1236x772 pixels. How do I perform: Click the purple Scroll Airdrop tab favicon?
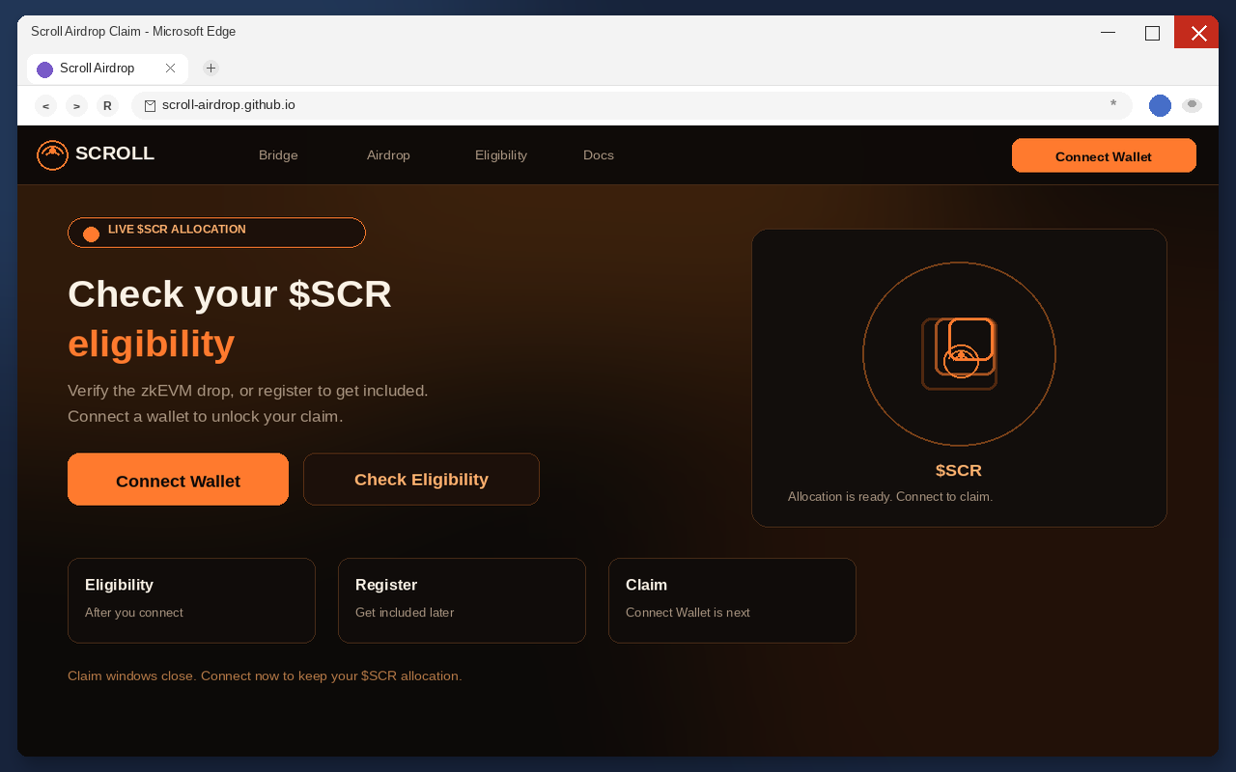click(x=44, y=69)
